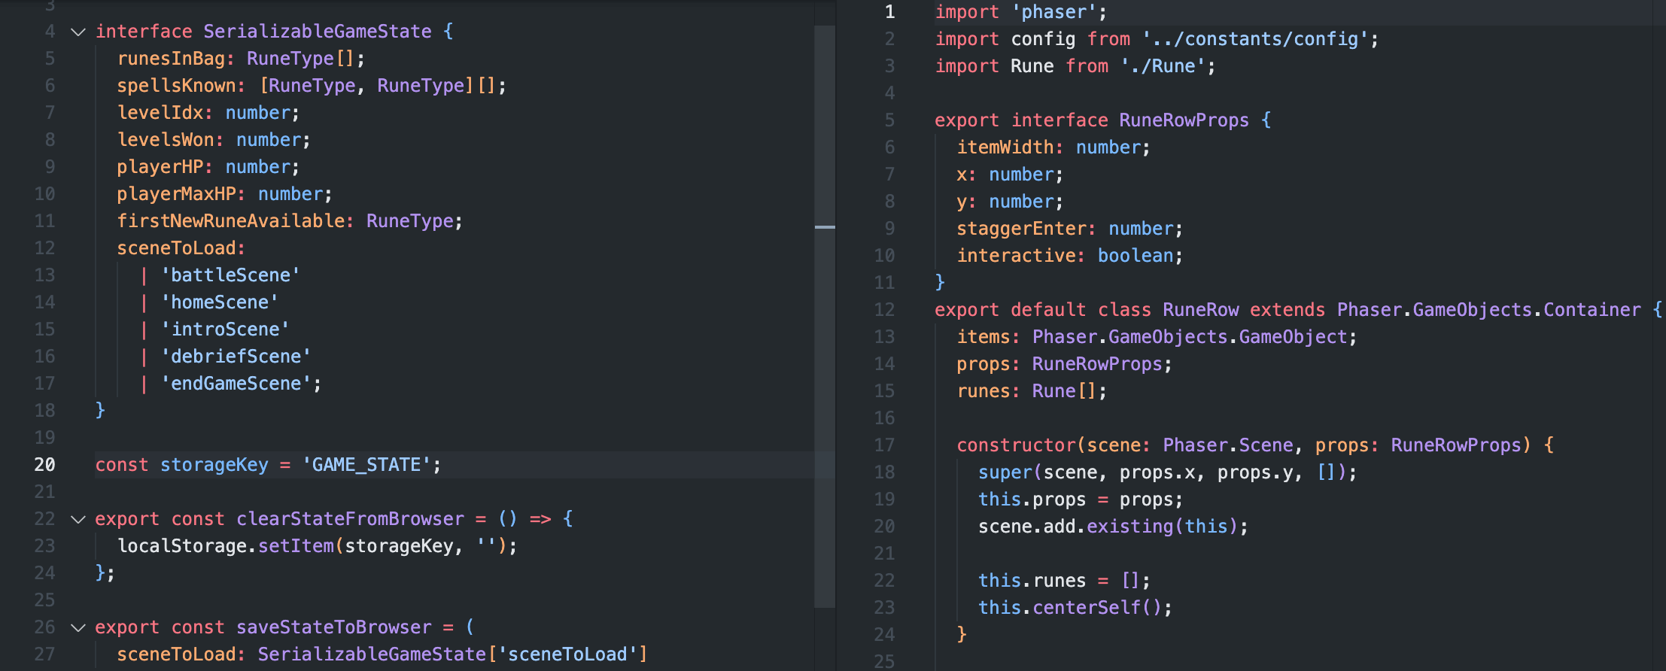
Task: Click the 'battleScene' string literal
Action: pyautogui.click(x=230, y=275)
